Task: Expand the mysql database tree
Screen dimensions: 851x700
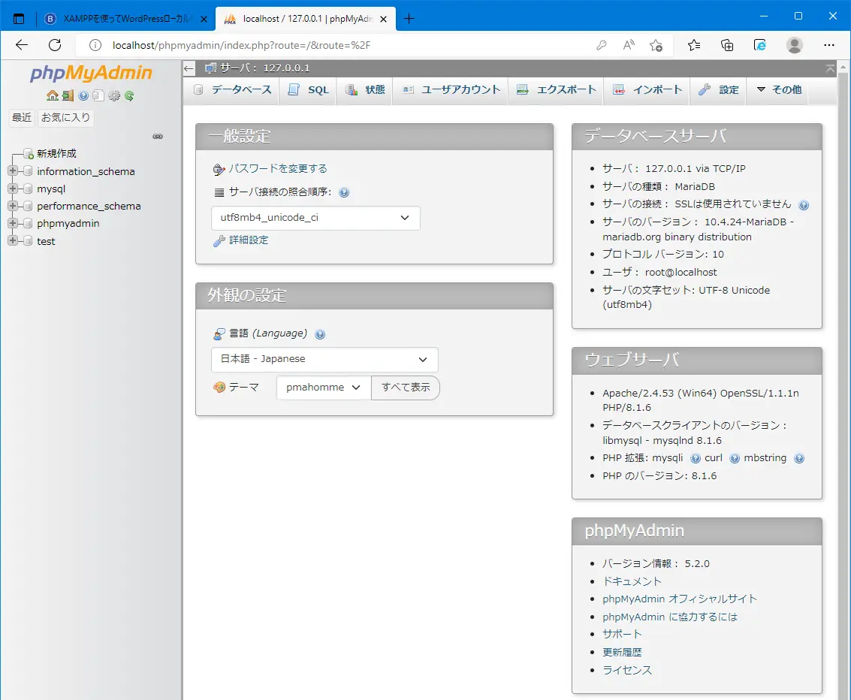Action: (x=13, y=189)
